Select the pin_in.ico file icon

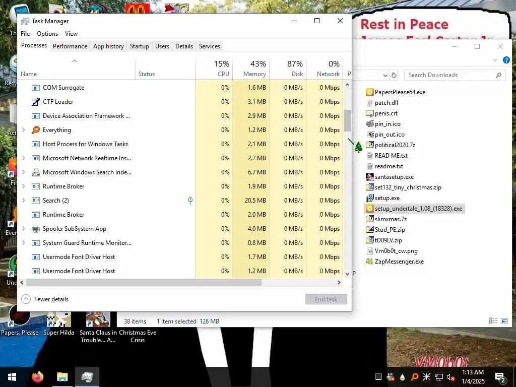369,124
